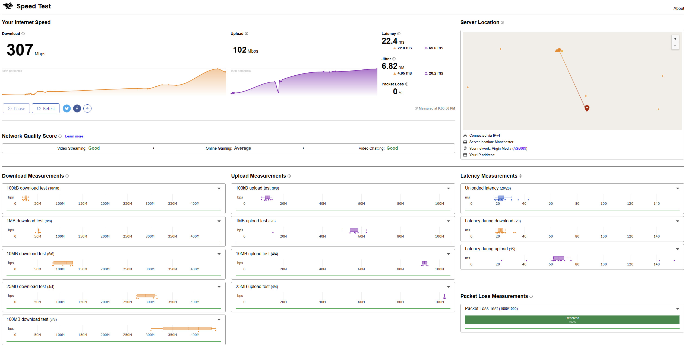Viewport: 688px width, 346px height.
Task: Click the Online Gaming Average score
Action: coord(228,148)
